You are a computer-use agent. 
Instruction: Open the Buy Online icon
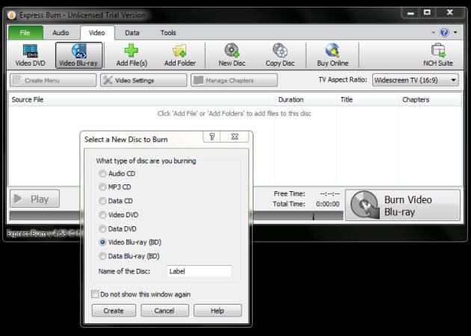(333, 55)
